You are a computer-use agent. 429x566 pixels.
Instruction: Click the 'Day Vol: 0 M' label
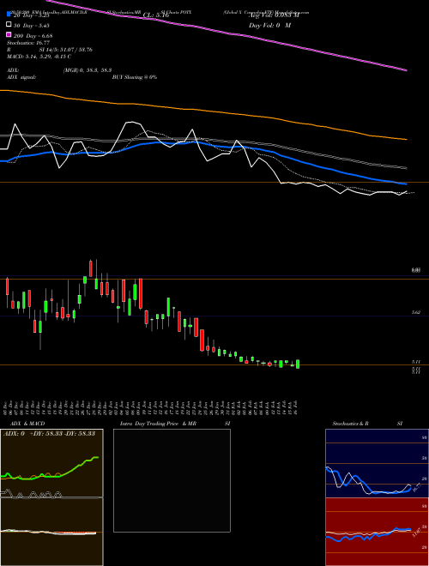click(x=269, y=26)
